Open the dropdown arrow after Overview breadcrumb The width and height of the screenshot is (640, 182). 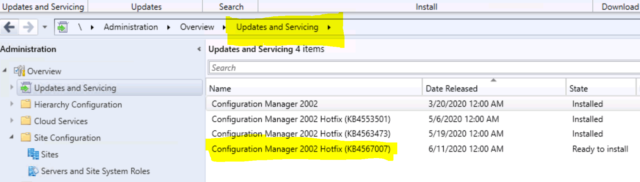pyautogui.click(x=224, y=27)
